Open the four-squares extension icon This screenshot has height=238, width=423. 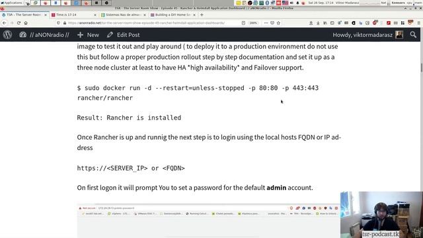point(403,23)
